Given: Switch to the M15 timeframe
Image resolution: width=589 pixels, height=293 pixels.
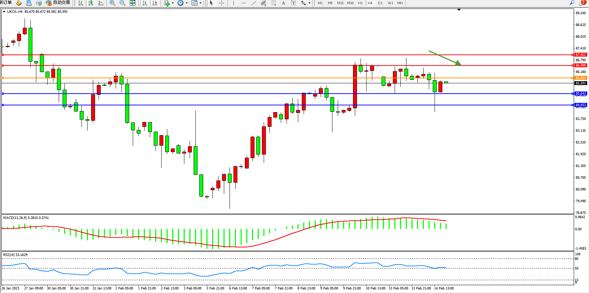Looking at the screenshot, I should pyautogui.click(x=340, y=3).
